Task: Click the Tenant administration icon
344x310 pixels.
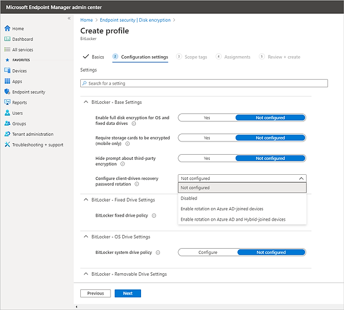Action: 7,134
